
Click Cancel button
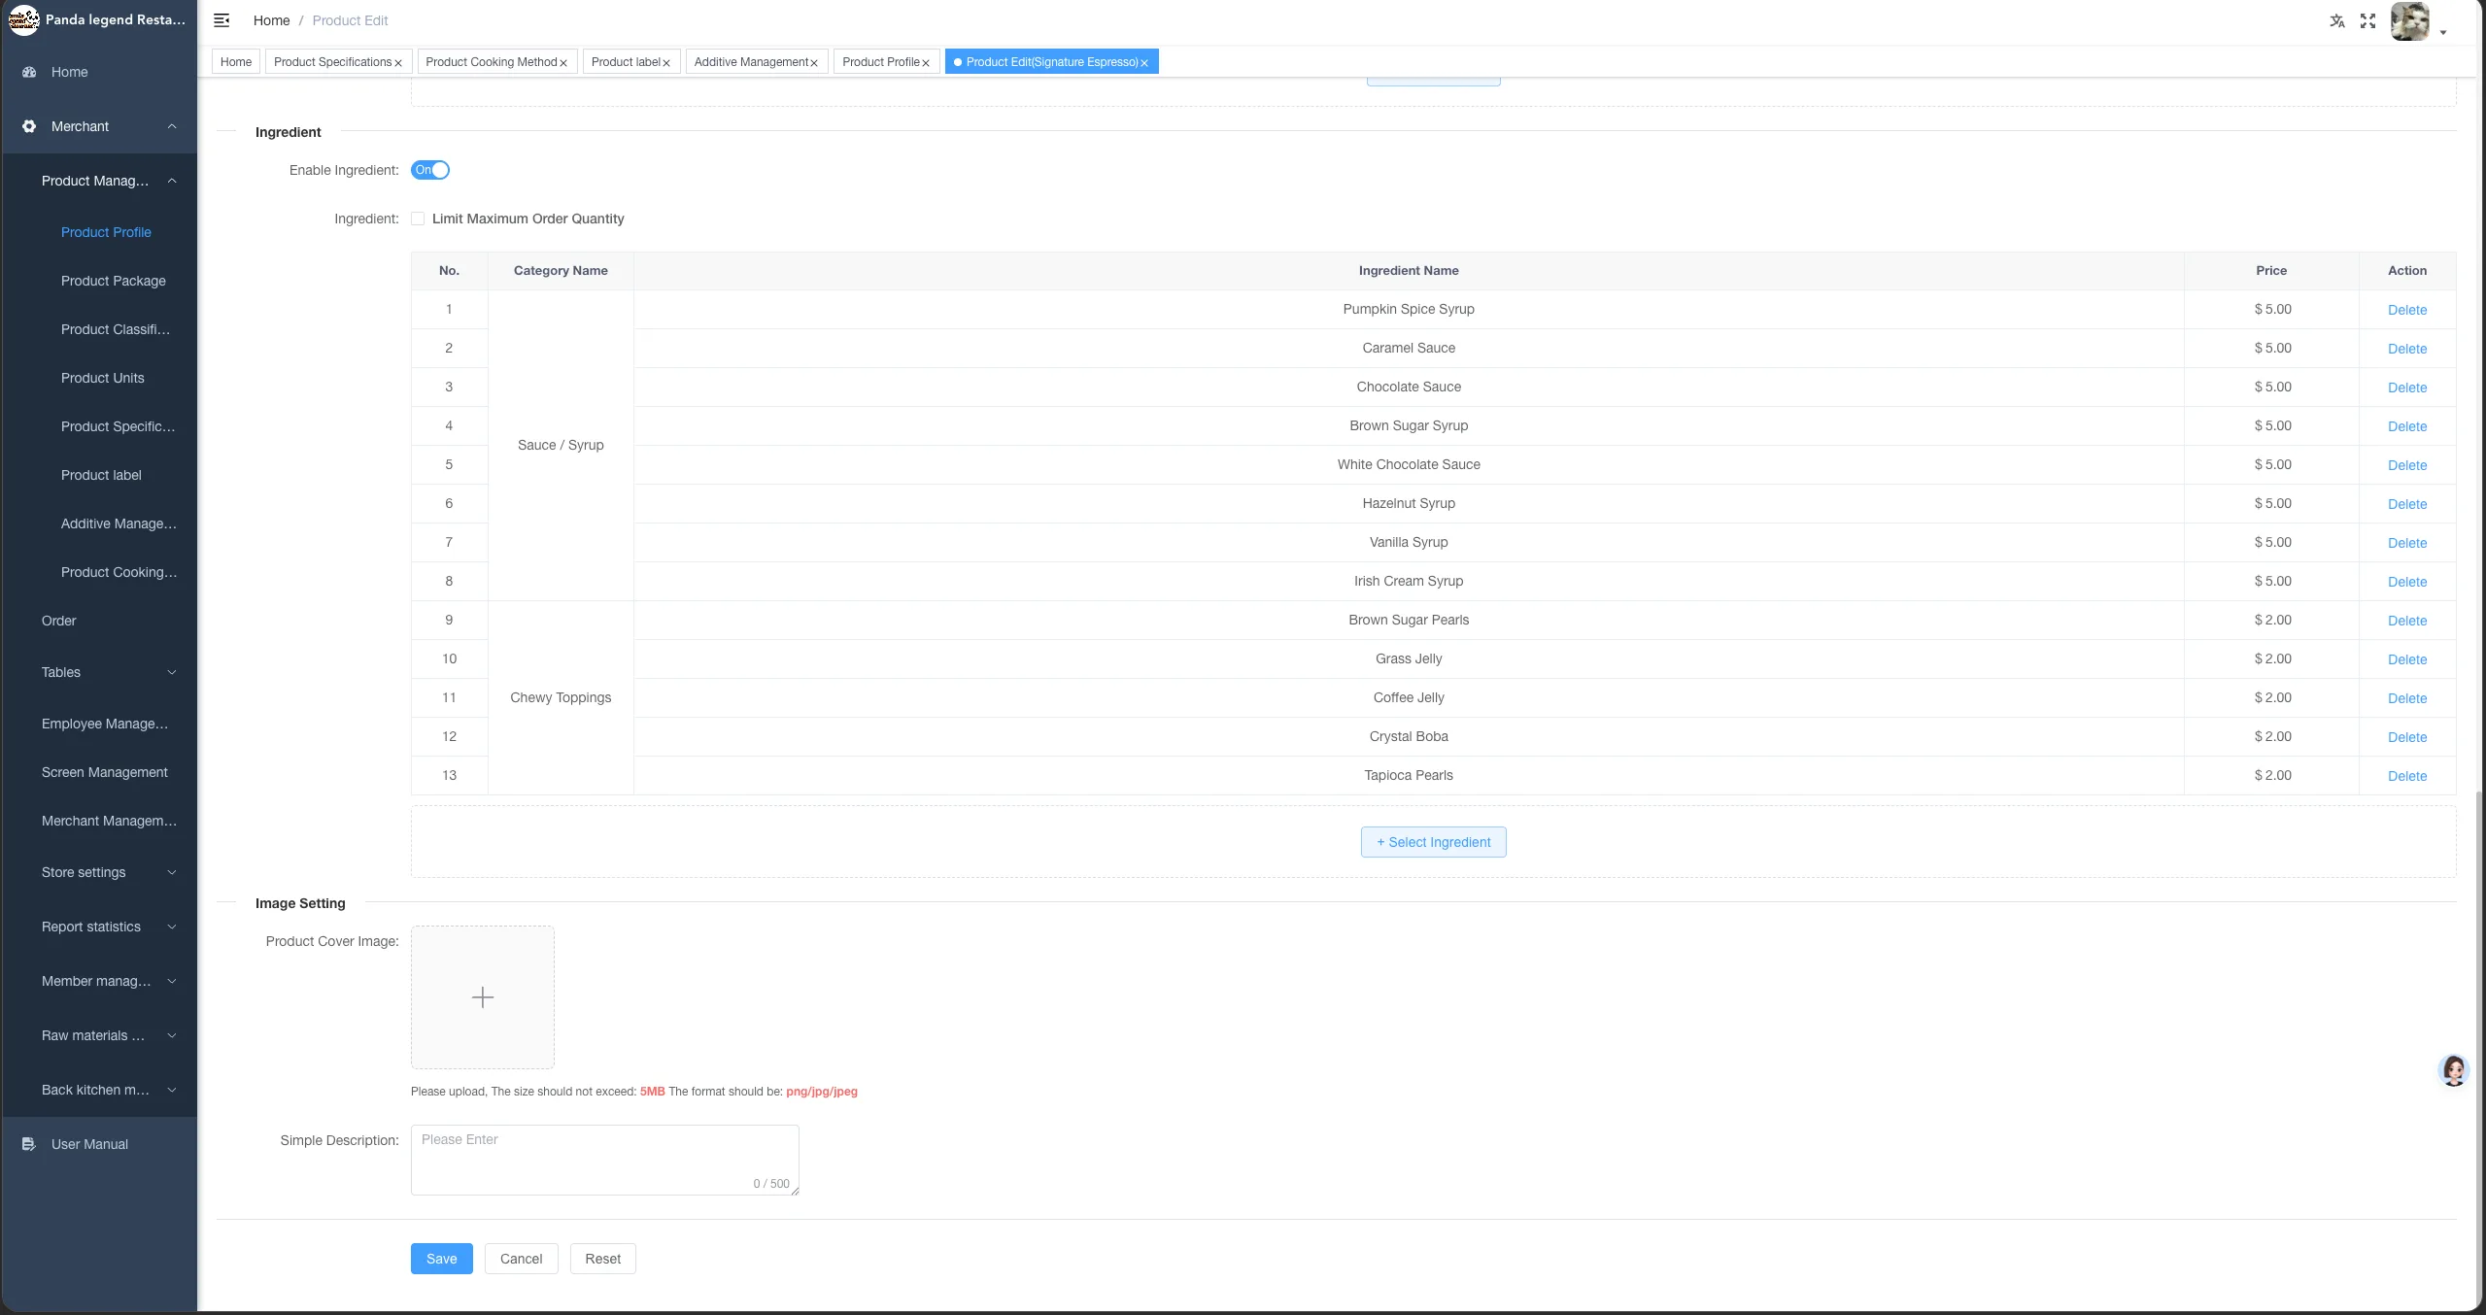(x=522, y=1259)
